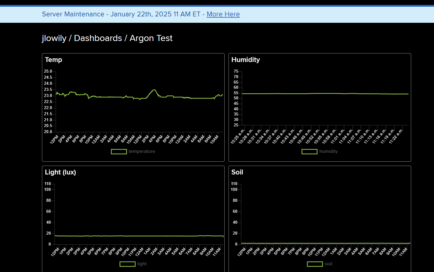Click the 110 label on Soil chart axis
The image size is (434, 272).
pos(234,184)
